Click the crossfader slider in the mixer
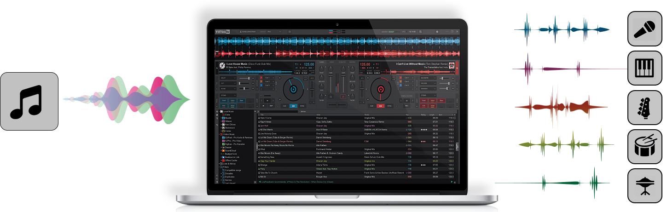The width and height of the screenshot is (667, 212). [x=336, y=106]
